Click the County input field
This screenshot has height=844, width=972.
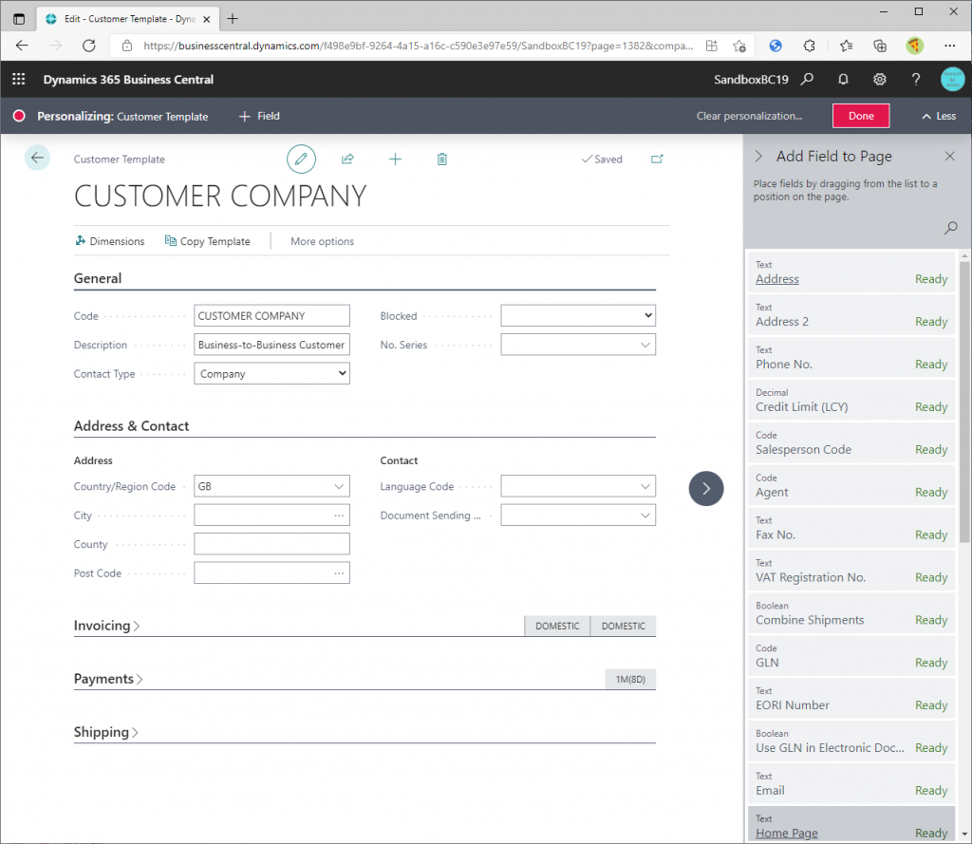tap(271, 544)
